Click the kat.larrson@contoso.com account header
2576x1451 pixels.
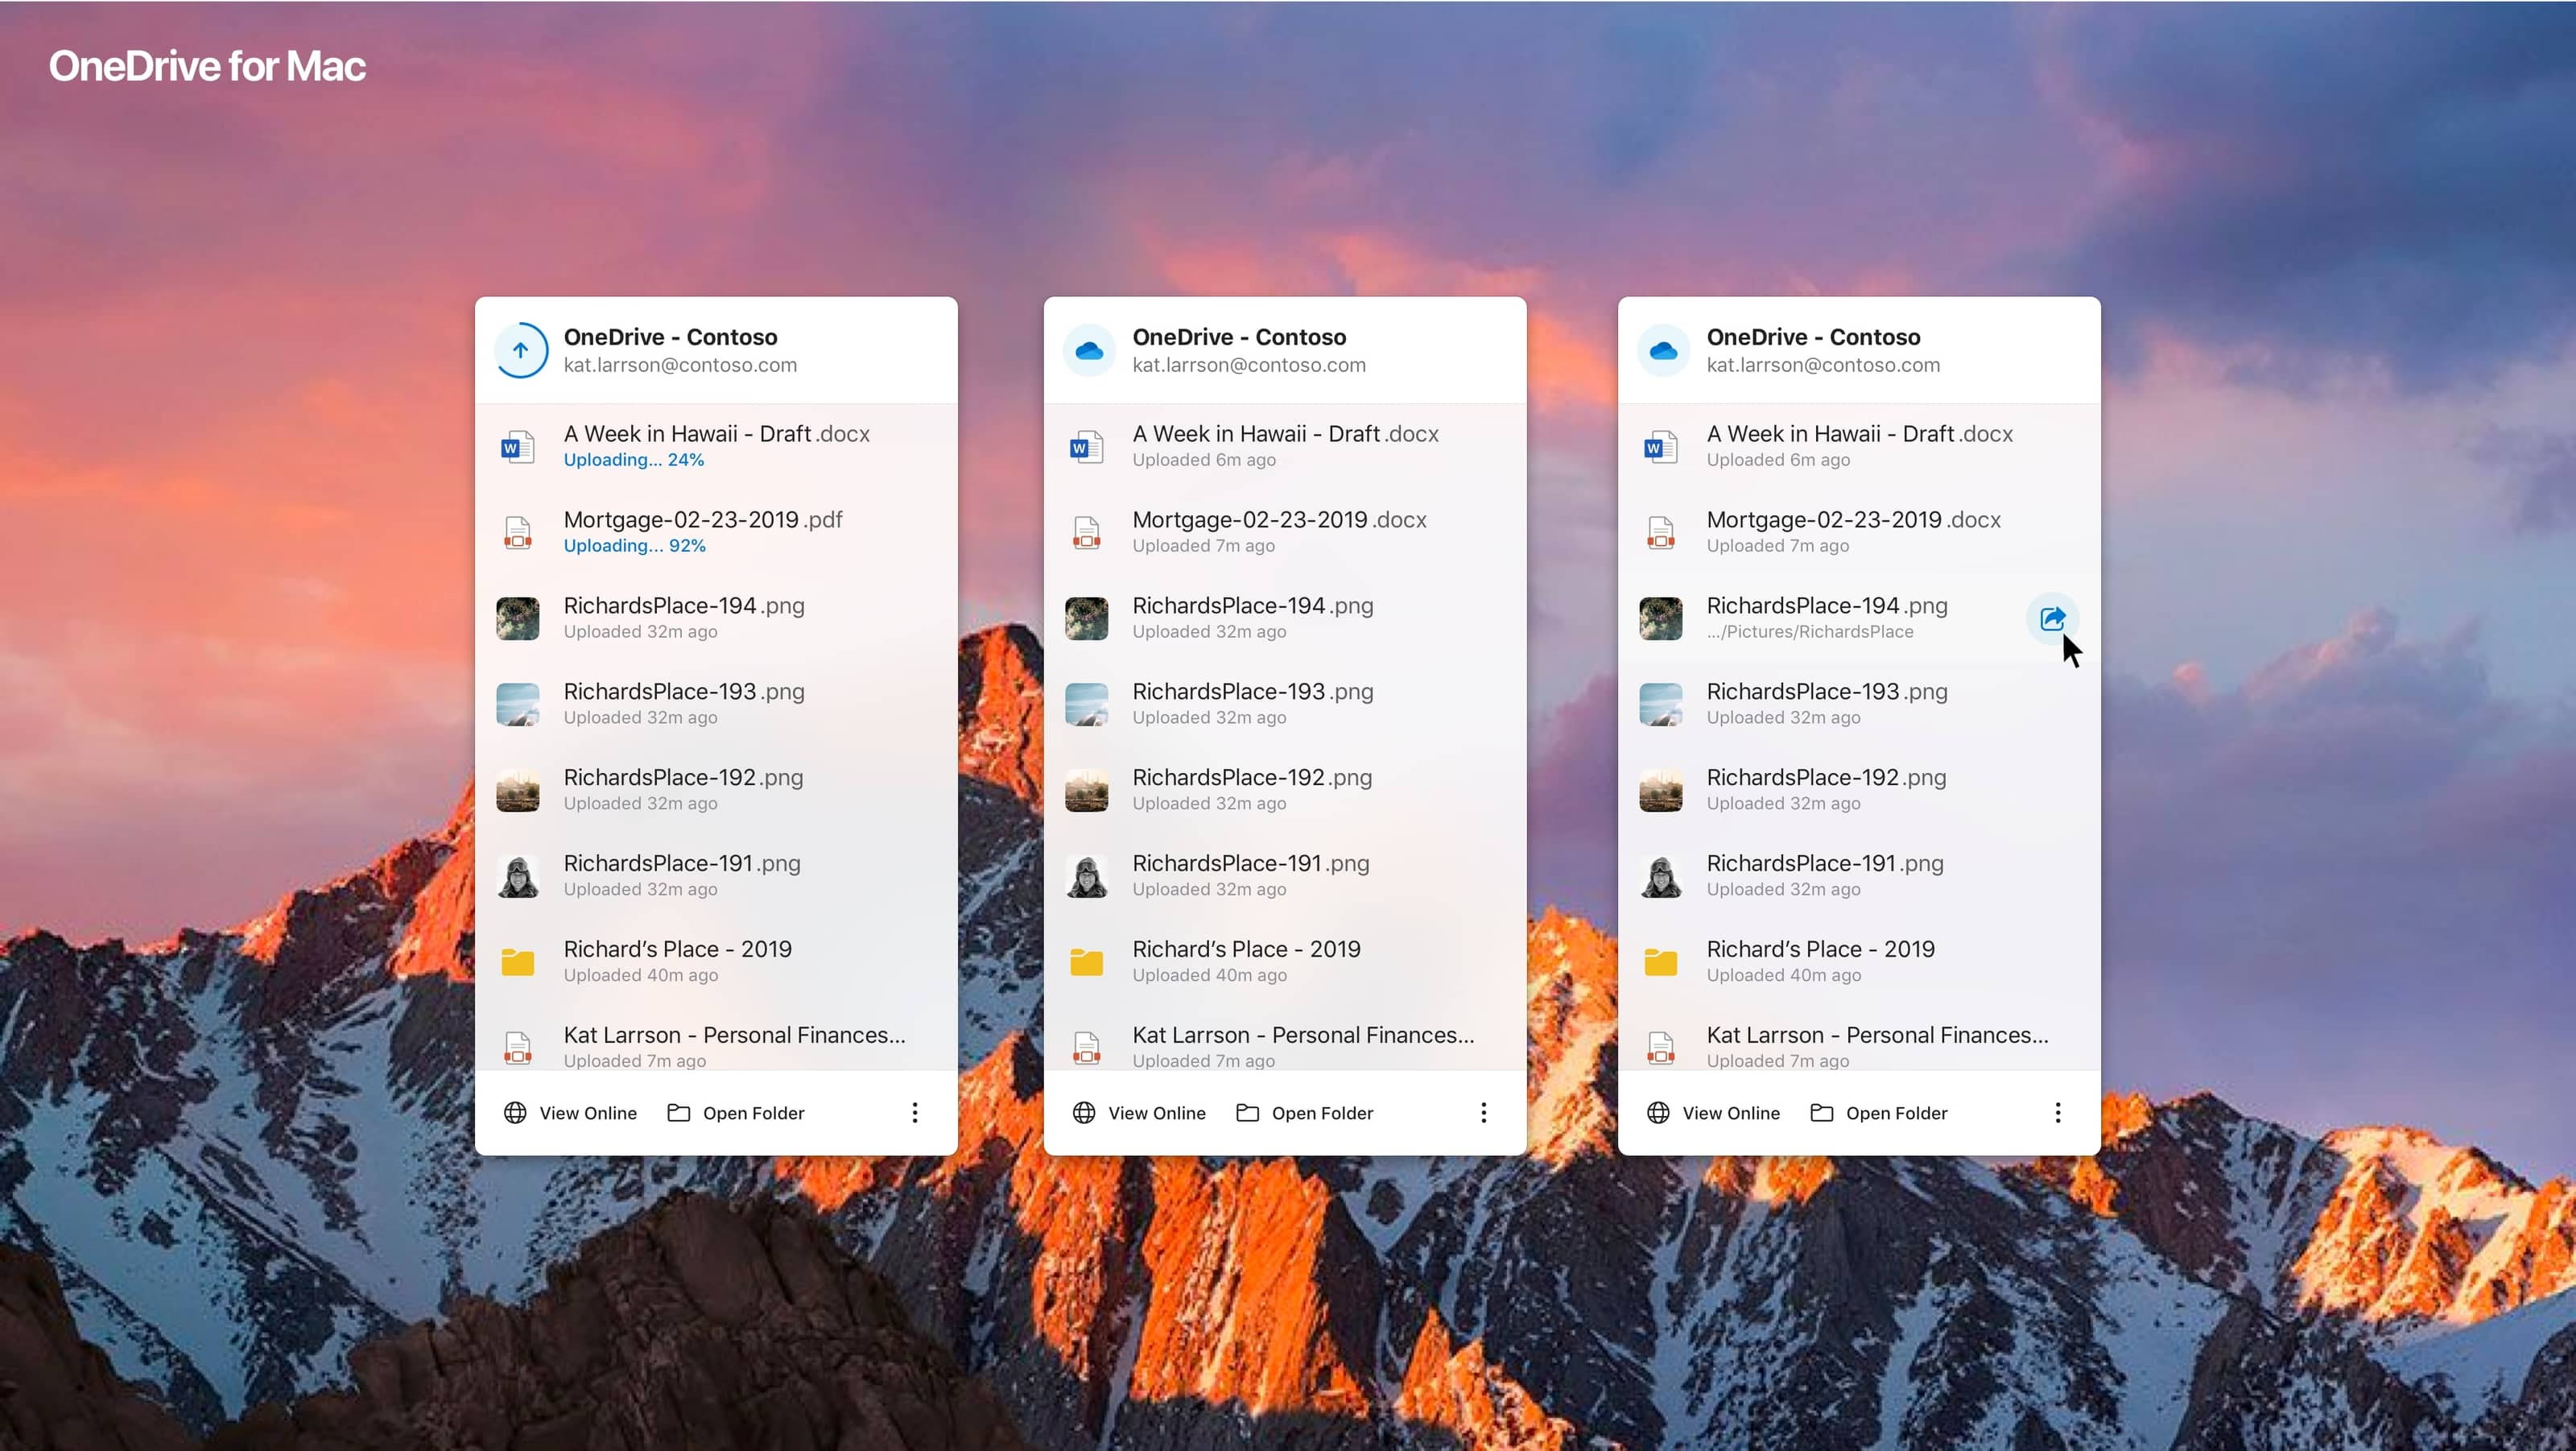pyautogui.click(x=680, y=365)
